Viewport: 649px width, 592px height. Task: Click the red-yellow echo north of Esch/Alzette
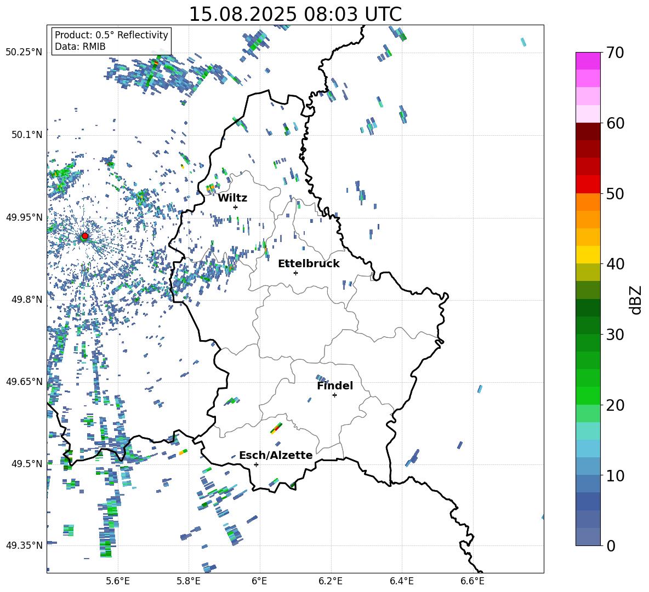click(x=276, y=428)
